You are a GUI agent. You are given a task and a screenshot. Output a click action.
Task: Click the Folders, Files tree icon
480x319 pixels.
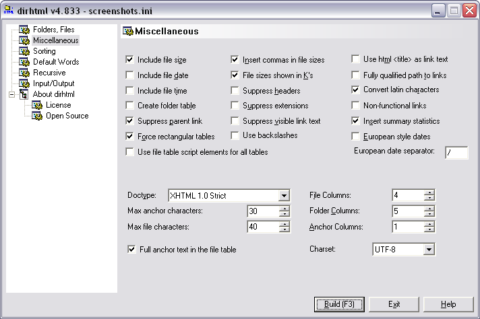click(24, 30)
